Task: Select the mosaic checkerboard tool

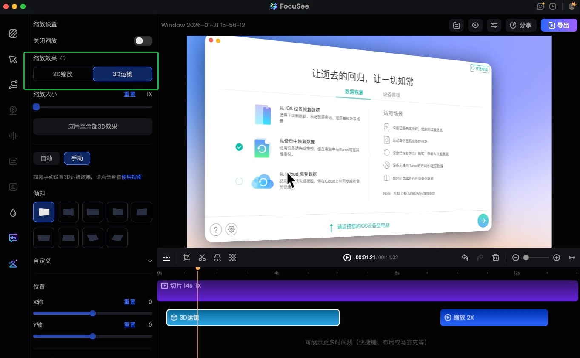Action: (x=233, y=258)
